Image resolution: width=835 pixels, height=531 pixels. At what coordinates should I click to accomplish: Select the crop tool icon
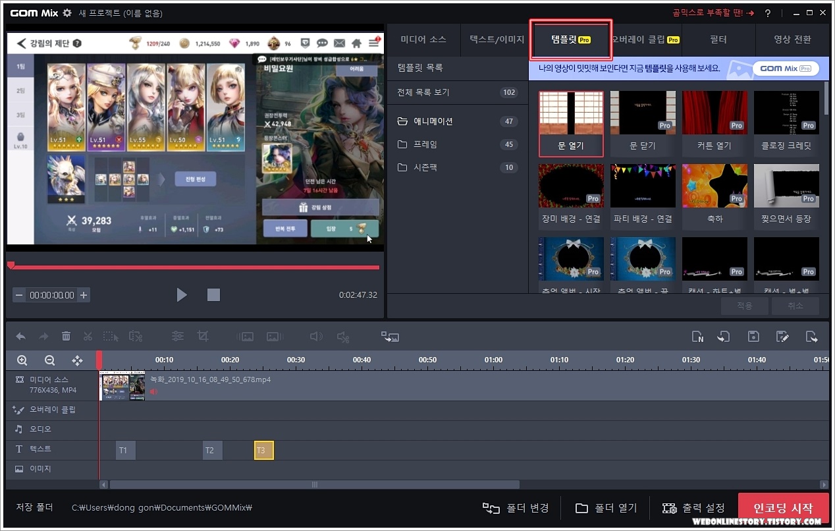(x=203, y=336)
